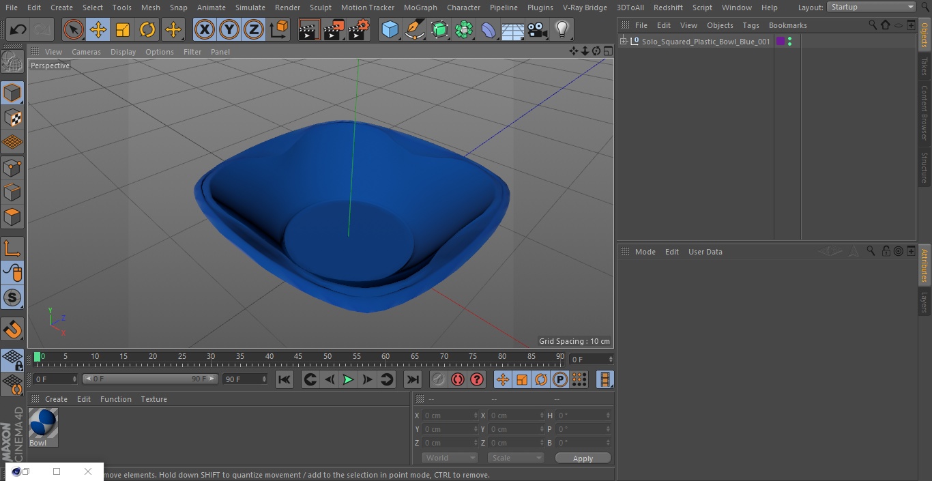The image size is (932, 481).
Task: Toggle Y axis lock
Action: tap(229, 29)
